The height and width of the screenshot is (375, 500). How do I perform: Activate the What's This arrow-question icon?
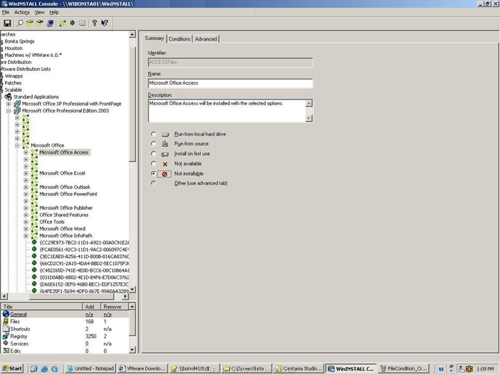point(105,23)
